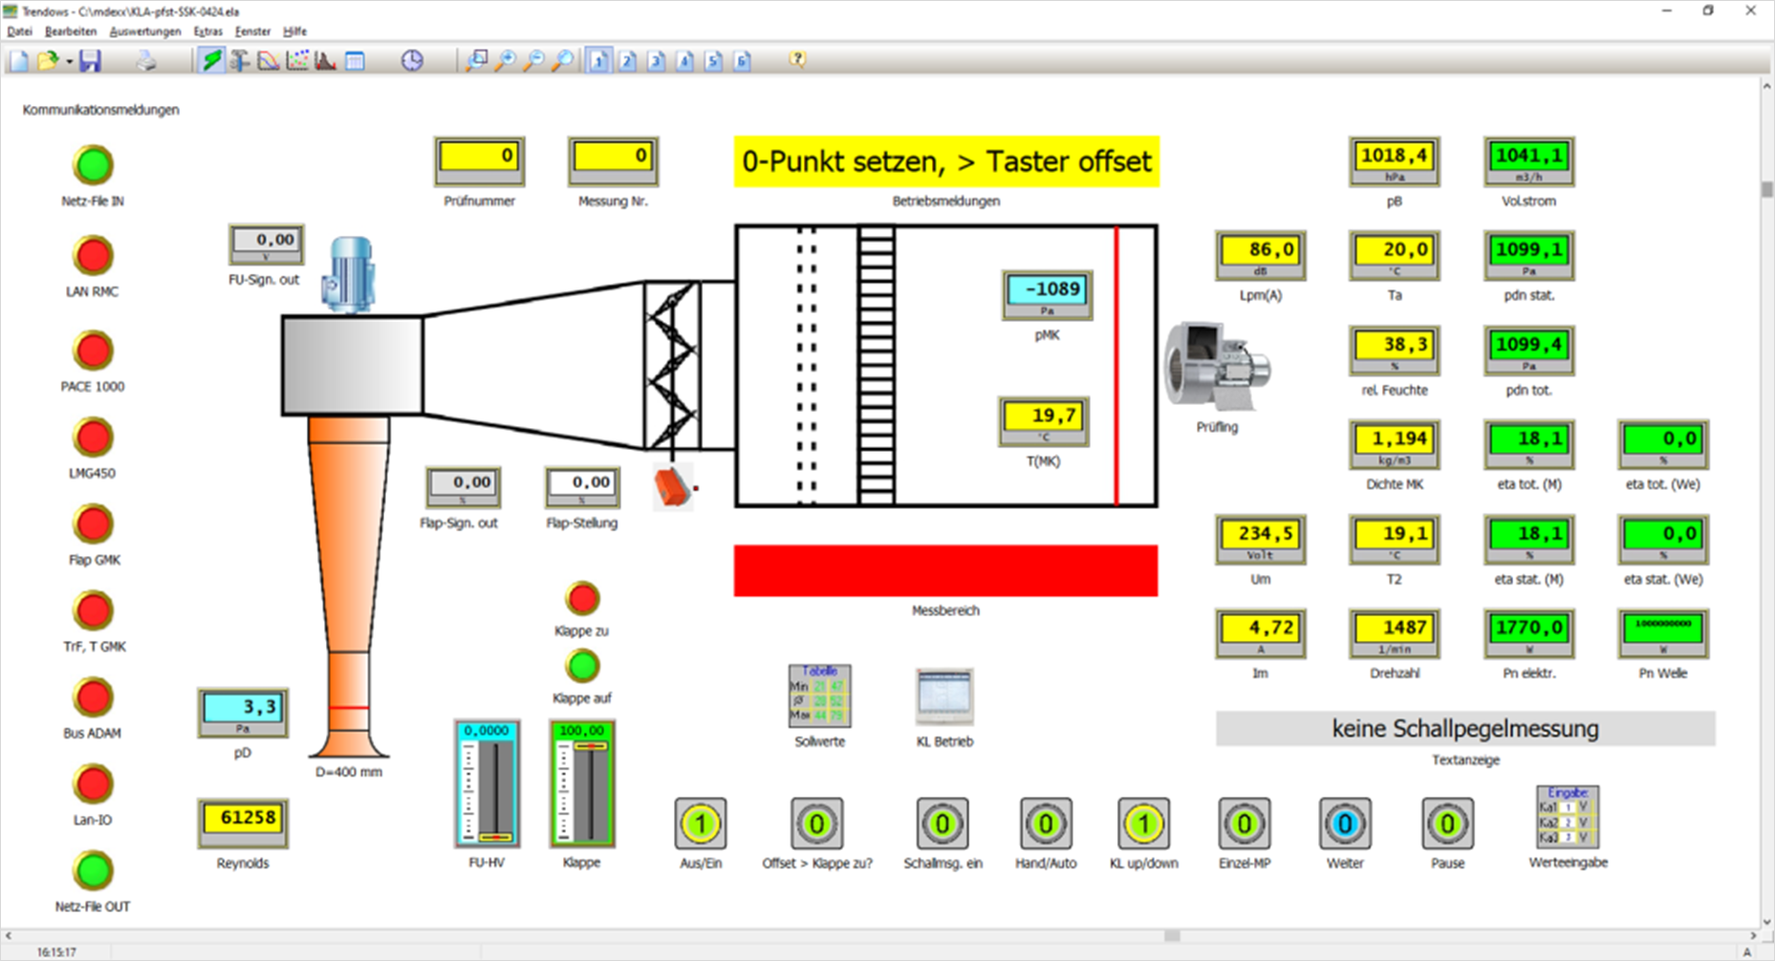Click the Prüfnummer value field

tap(479, 158)
